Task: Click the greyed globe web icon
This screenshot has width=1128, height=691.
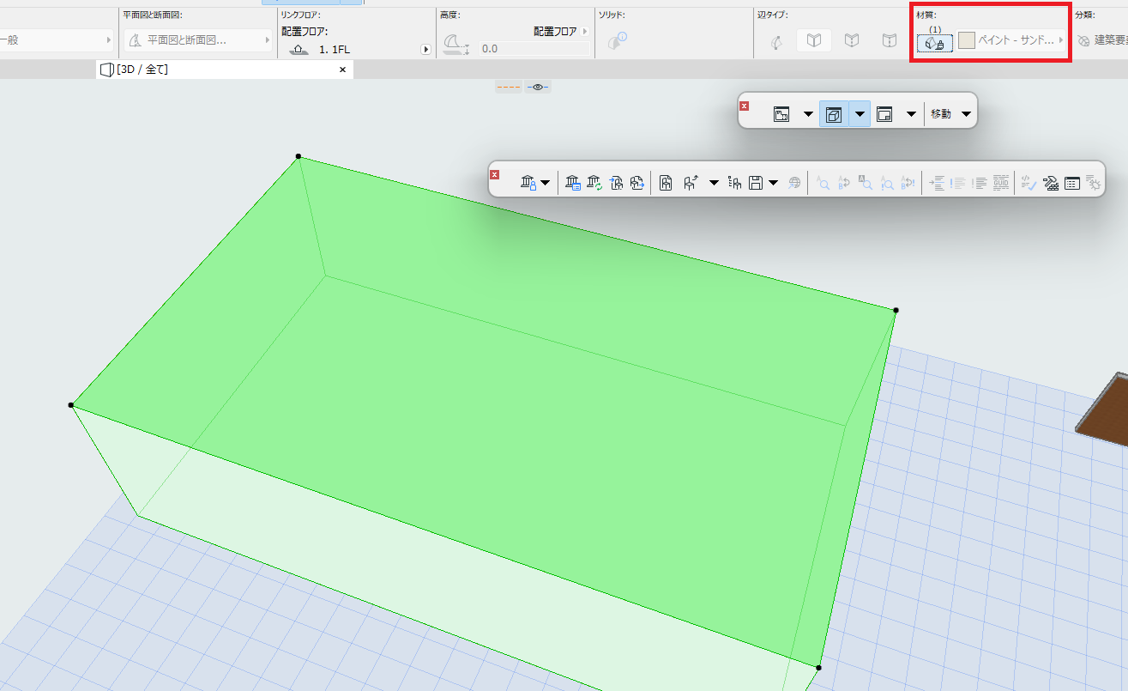Action: point(794,182)
